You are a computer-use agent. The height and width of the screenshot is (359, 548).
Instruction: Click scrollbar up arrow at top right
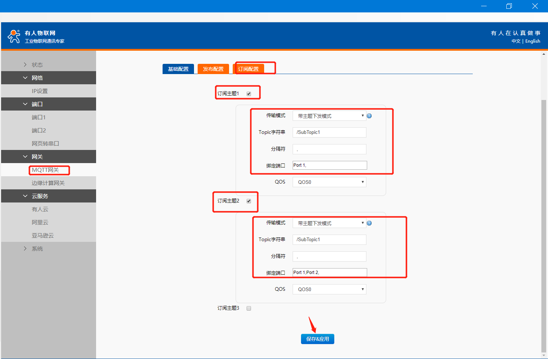[544, 54]
